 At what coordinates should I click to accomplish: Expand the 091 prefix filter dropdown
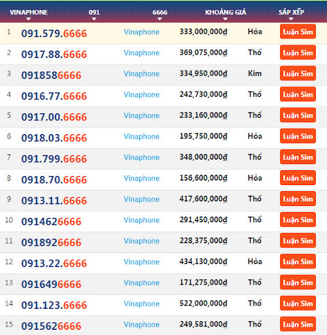tap(94, 14)
